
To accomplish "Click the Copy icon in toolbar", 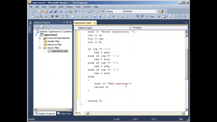I will (65, 11).
